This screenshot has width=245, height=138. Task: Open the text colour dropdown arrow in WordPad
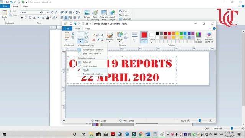(x=51, y=18)
